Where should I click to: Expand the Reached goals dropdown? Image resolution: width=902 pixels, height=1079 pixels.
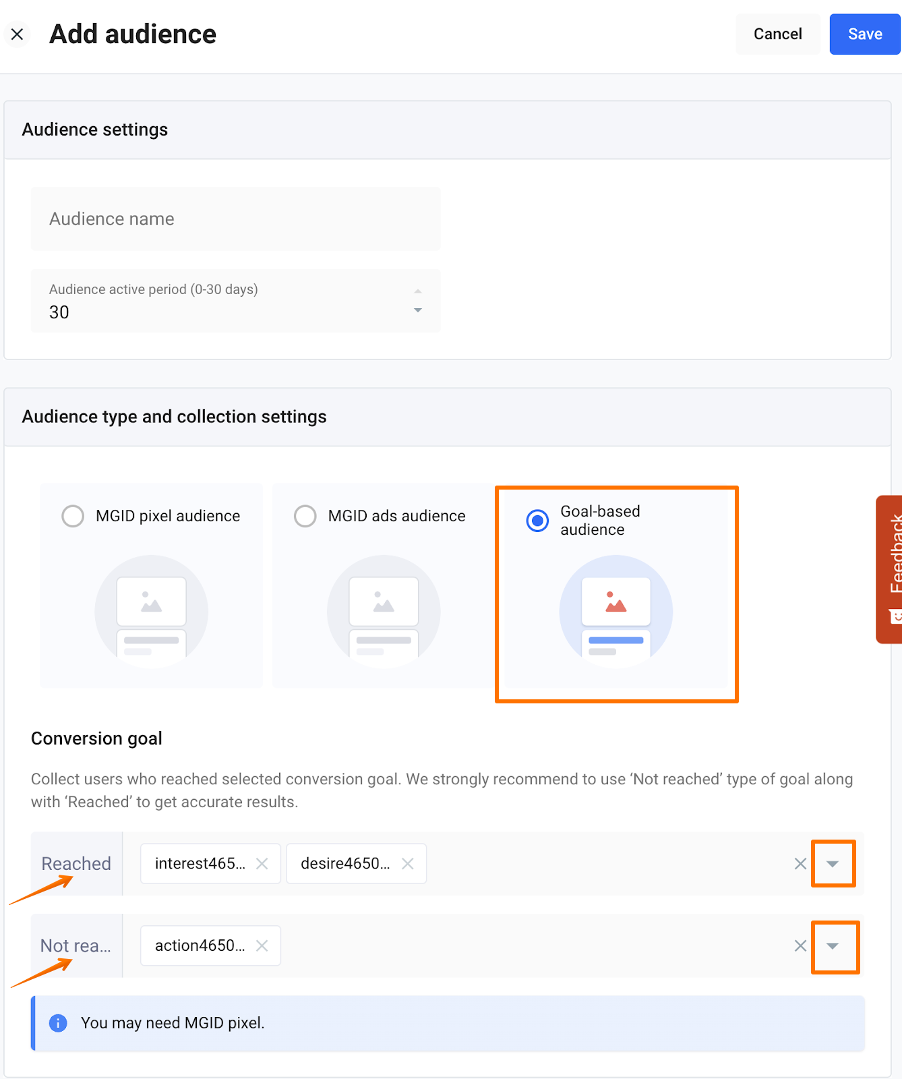click(833, 864)
